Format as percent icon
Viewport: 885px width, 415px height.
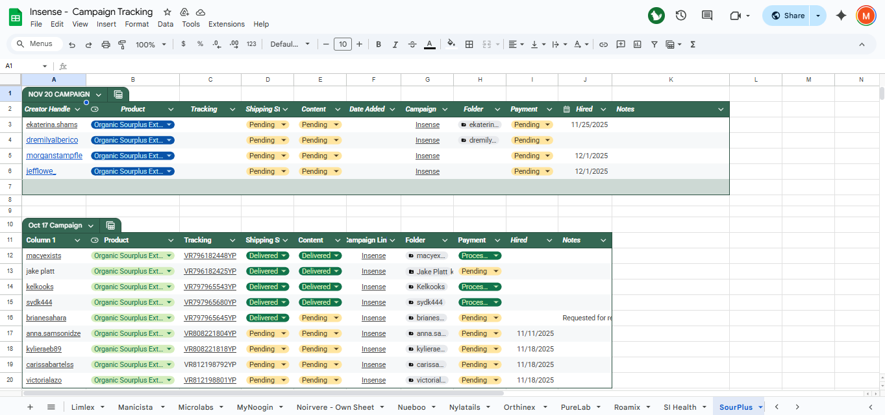point(200,44)
